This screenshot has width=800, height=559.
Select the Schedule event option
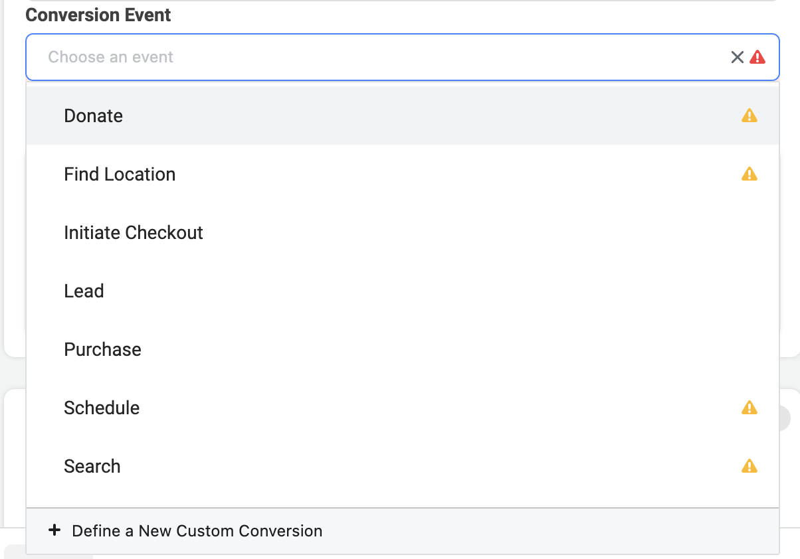pyautogui.click(x=102, y=408)
